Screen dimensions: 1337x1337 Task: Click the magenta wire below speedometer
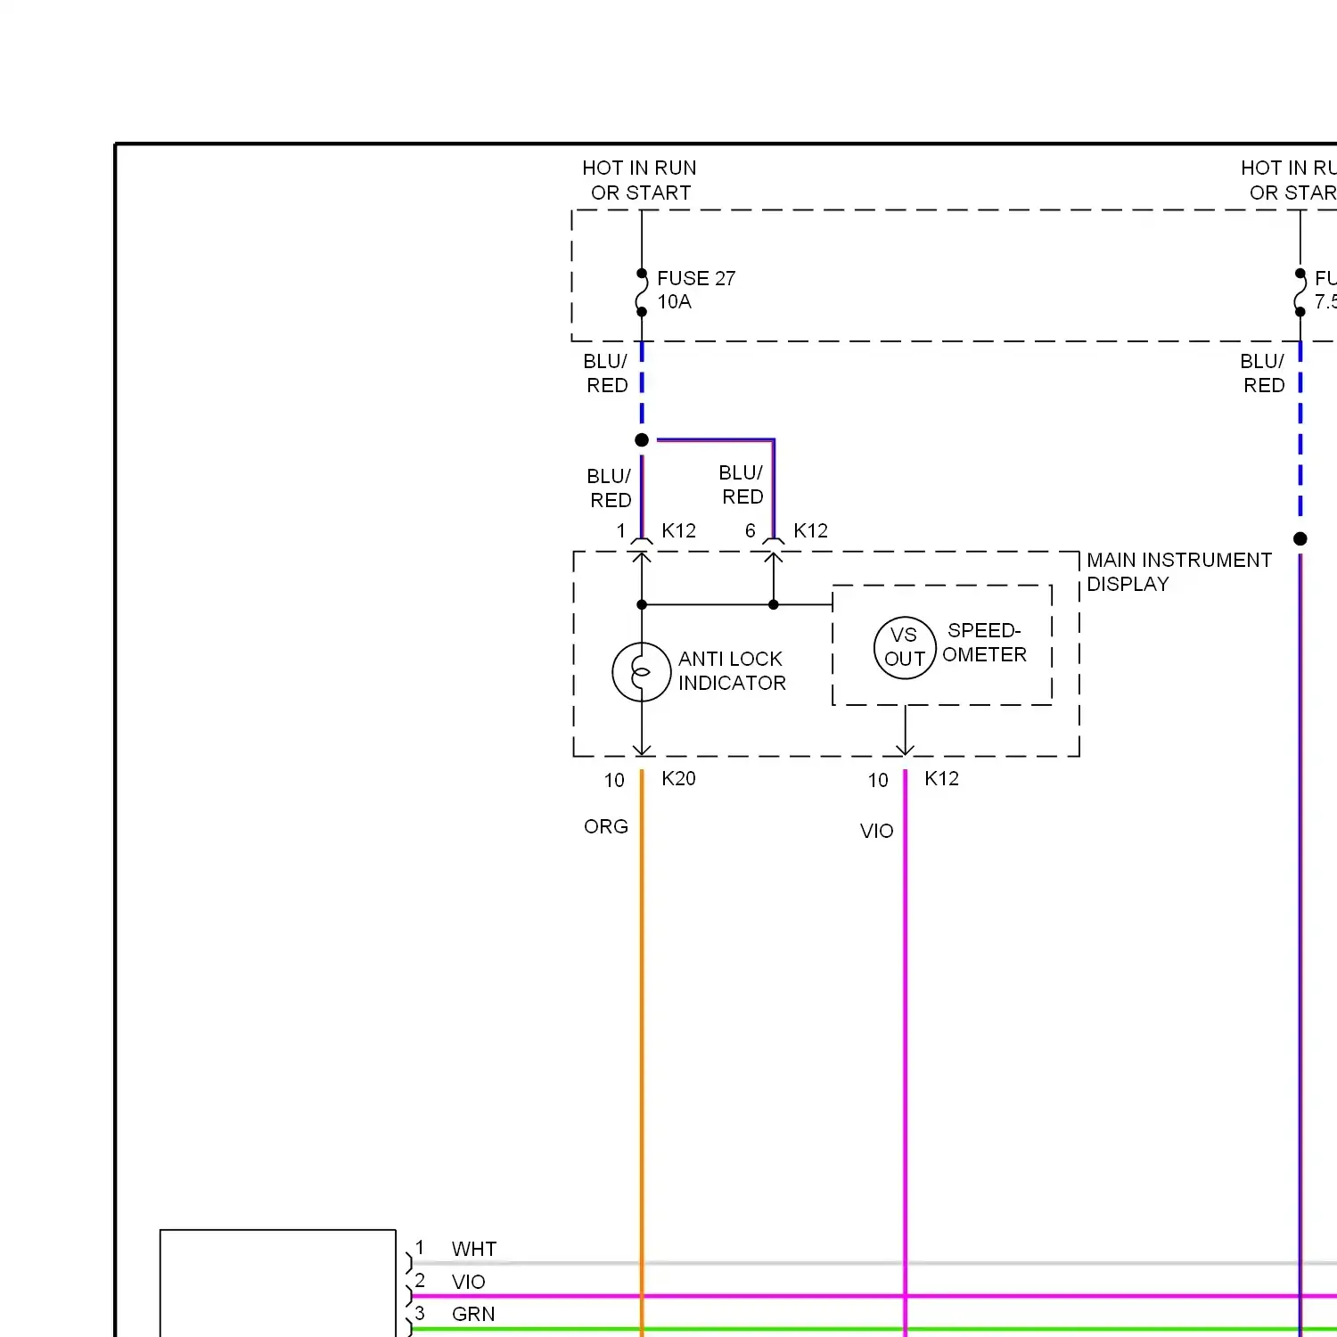(906, 1052)
